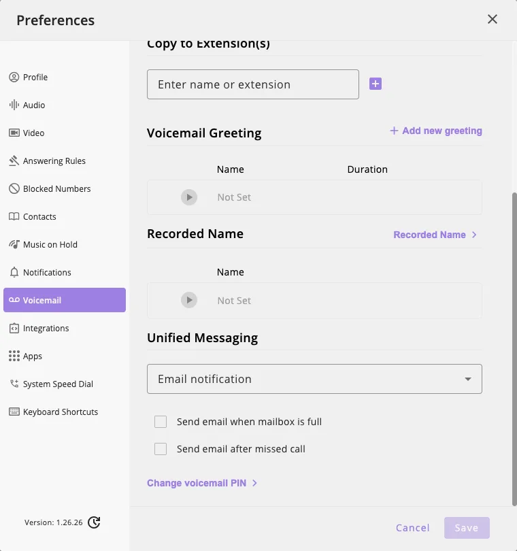Image resolution: width=517 pixels, height=551 pixels.
Task: Click the Save button
Action: [x=467, y=528]
